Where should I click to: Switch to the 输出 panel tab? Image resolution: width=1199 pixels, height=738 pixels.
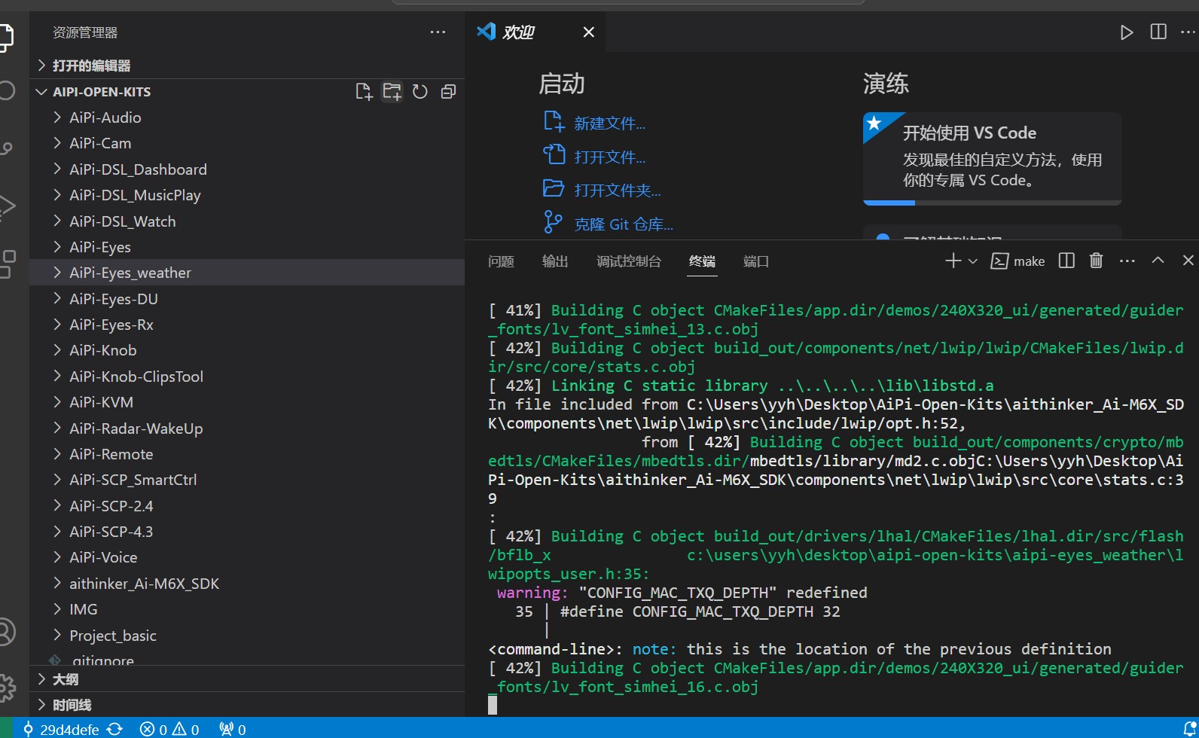click(555, 261)
